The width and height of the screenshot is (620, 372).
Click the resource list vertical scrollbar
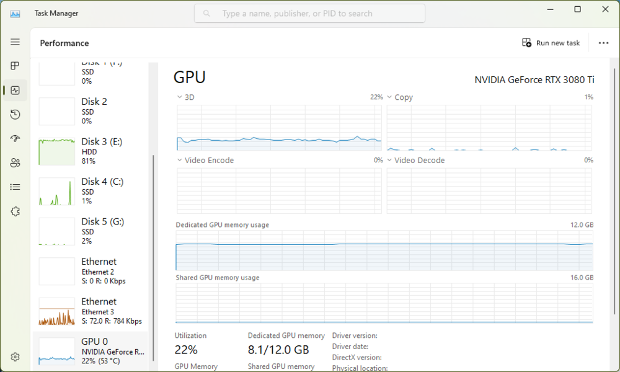tap(153, 248)
